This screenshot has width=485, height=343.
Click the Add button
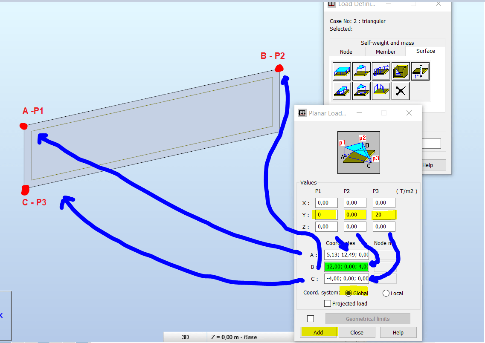tap(318, 332)
